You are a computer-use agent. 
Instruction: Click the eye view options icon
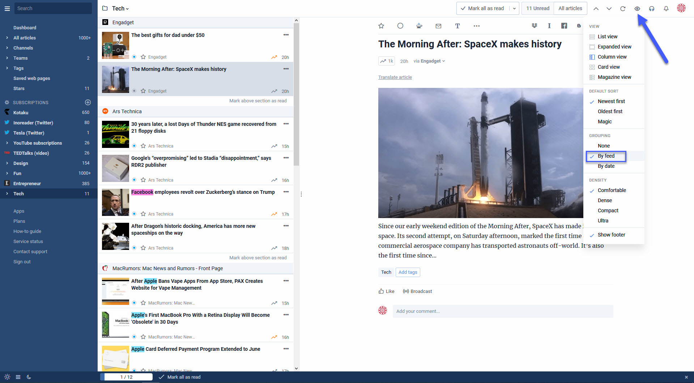click(x=637, y=9)
